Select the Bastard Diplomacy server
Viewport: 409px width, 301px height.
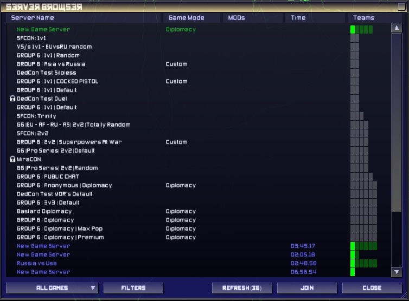pos(44,211)
